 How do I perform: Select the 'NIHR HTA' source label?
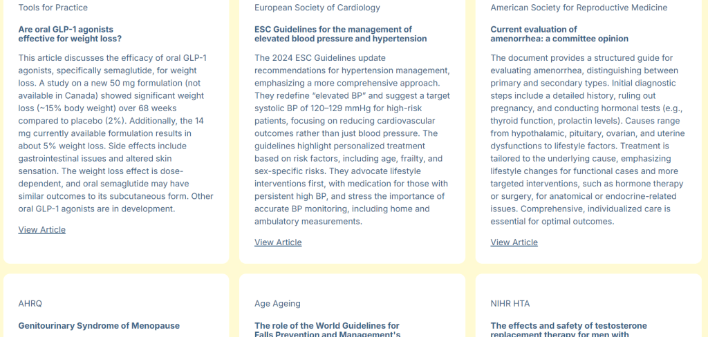pos(510,303)
